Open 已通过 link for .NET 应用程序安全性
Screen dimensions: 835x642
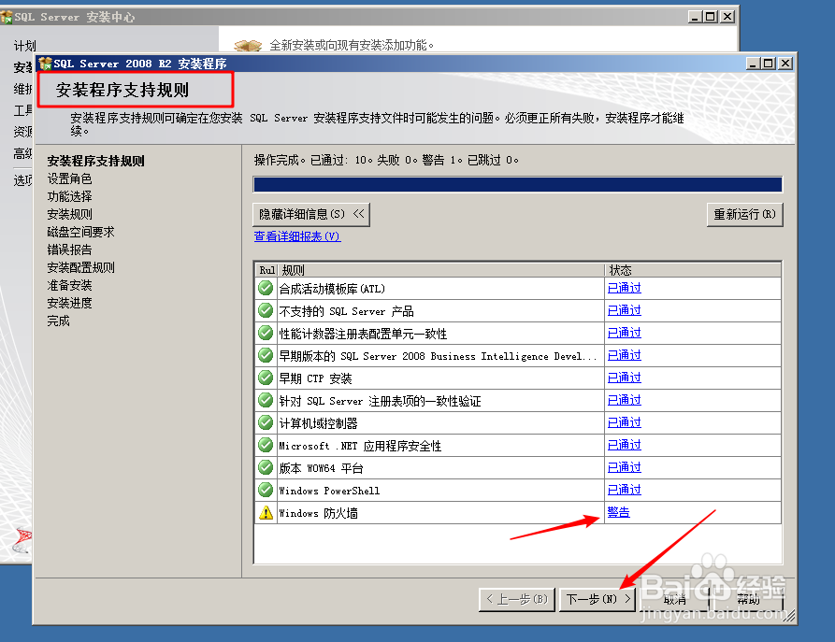click(624, 445)
